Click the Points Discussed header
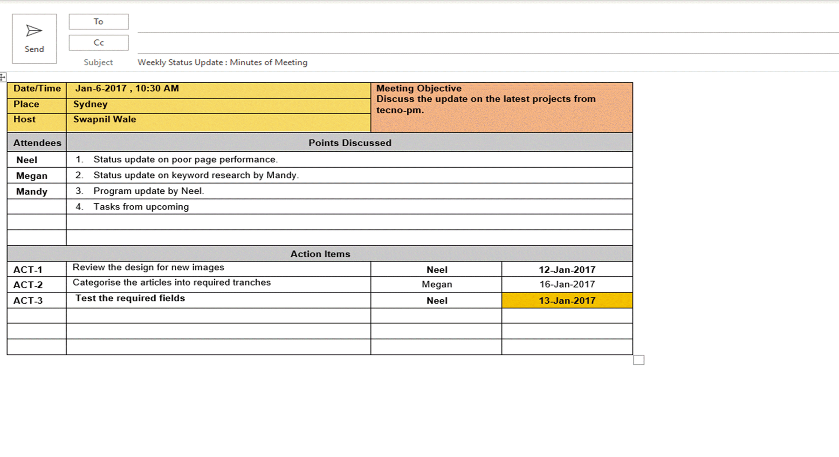The image size is (839, 457). coord(349,142)
